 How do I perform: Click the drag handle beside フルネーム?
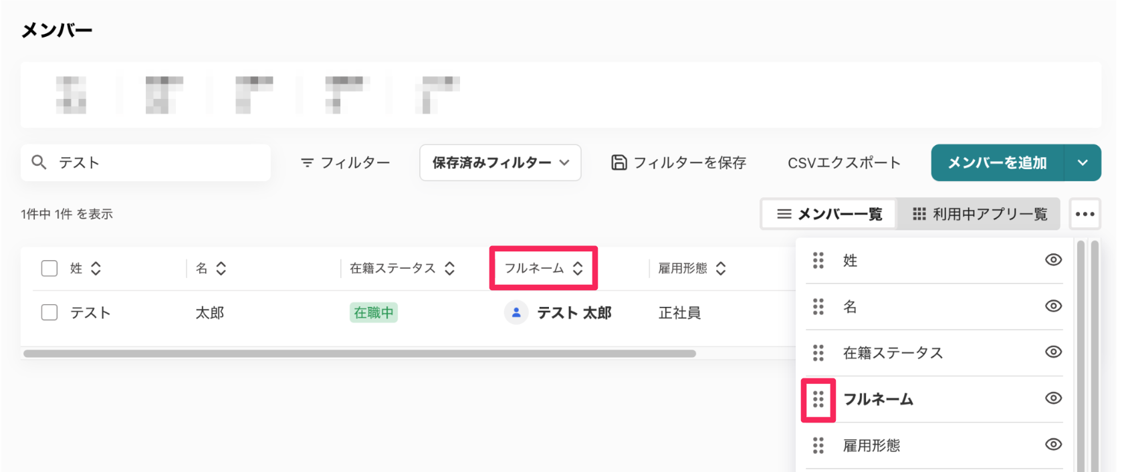tap(818, 400)
